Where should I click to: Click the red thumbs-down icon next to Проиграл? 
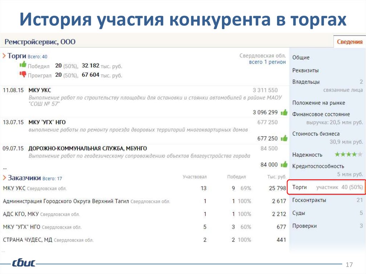[23, 74]
